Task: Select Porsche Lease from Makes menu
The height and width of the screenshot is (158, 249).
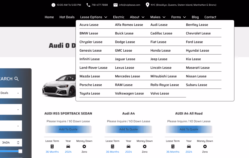Action: tap(91, 85)
